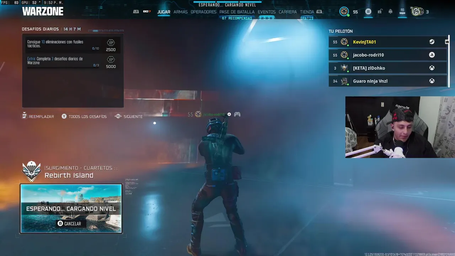The image size is (455, 256).
Task: Click SIGUIENTE for next challenges
Action: [129, 116]
